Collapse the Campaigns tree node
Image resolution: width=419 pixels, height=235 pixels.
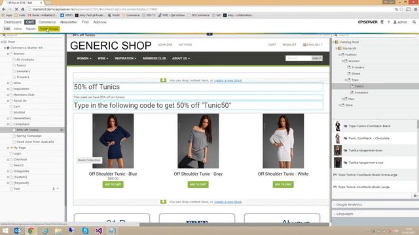(x=8, y=124)
